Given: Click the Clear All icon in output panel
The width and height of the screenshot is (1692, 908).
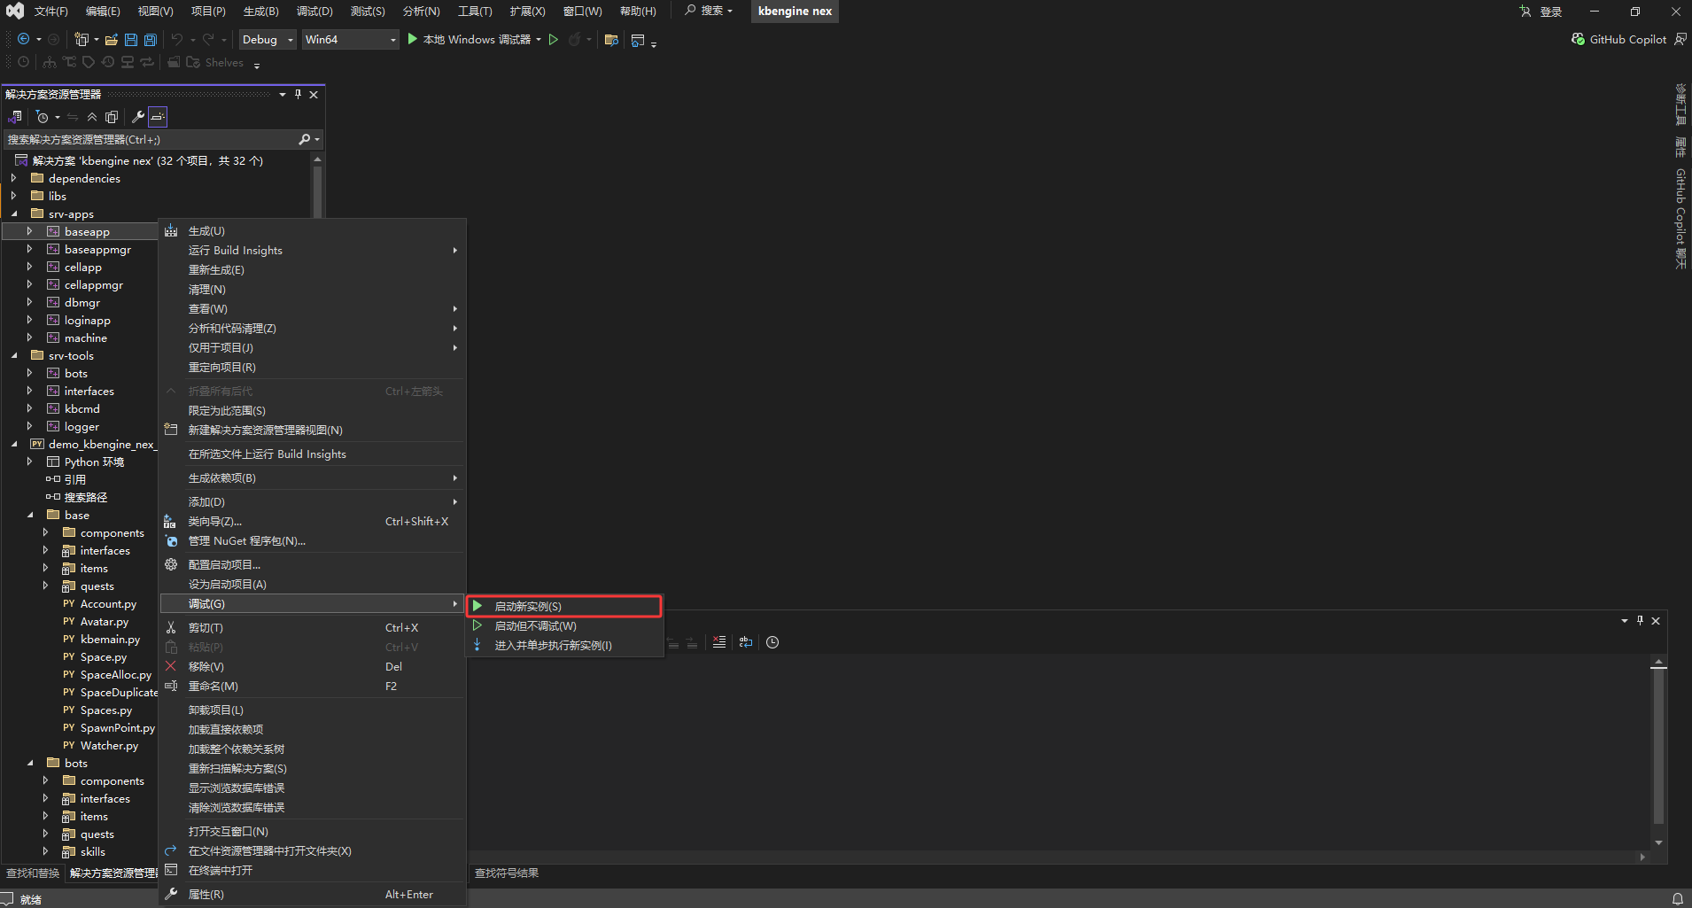Looking at the screenshot, I should point(719,642).
